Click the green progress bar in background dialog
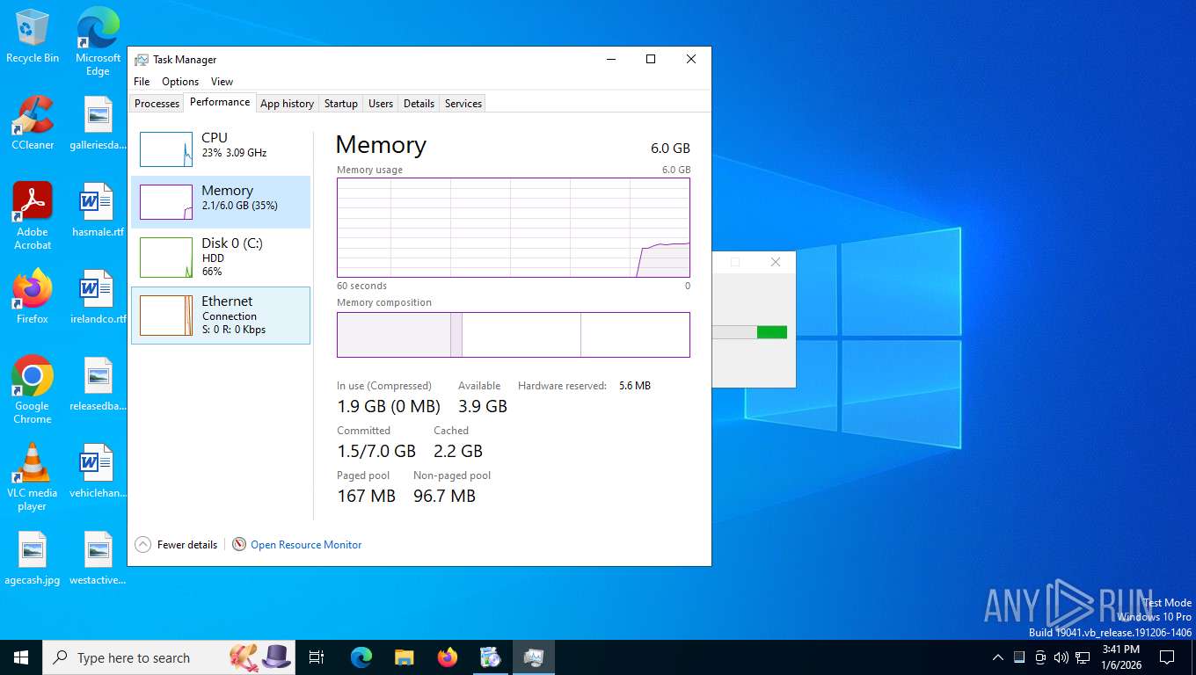This screenshot has height=675, width=1196. 771,332
